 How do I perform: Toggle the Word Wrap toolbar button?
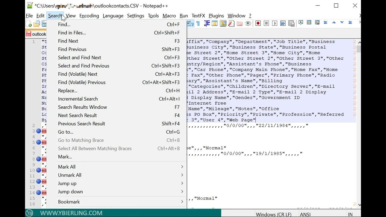point(190,24)
